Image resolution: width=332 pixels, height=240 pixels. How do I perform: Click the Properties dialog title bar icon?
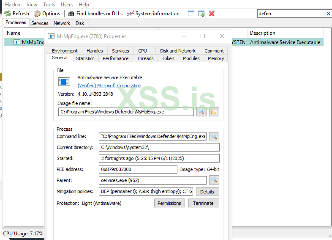[x=51, y=36]
